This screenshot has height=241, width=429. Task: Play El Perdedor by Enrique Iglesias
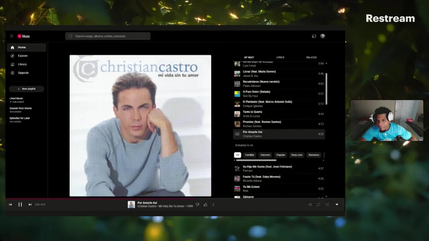pyautogui.click(x=279, y=104)
